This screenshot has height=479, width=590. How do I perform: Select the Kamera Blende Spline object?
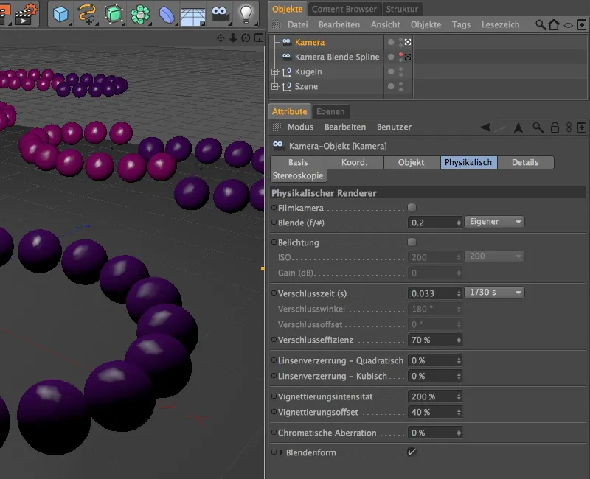click(x=337, y=57)
